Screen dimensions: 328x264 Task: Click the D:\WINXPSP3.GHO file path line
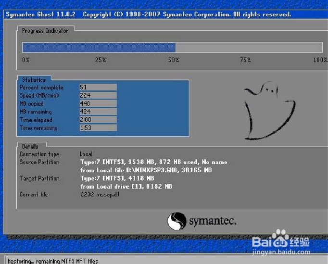pyautogui.click(x=146, y=170)
